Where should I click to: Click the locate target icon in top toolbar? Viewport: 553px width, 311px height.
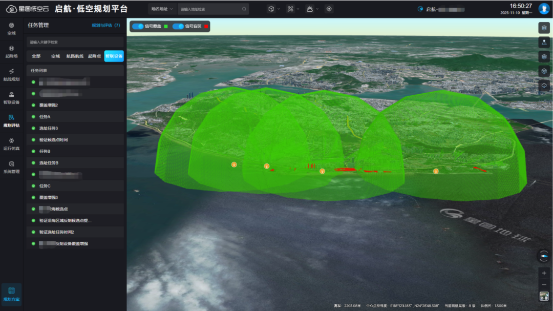coord(329,9)
